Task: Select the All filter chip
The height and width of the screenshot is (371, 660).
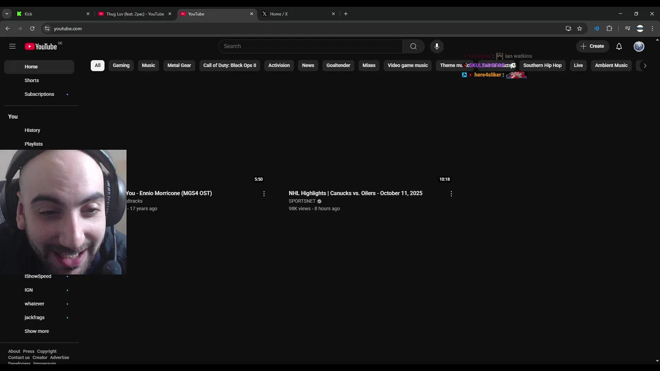Action: 97,65
